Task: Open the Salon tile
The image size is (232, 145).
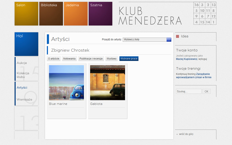Action: 26,14
